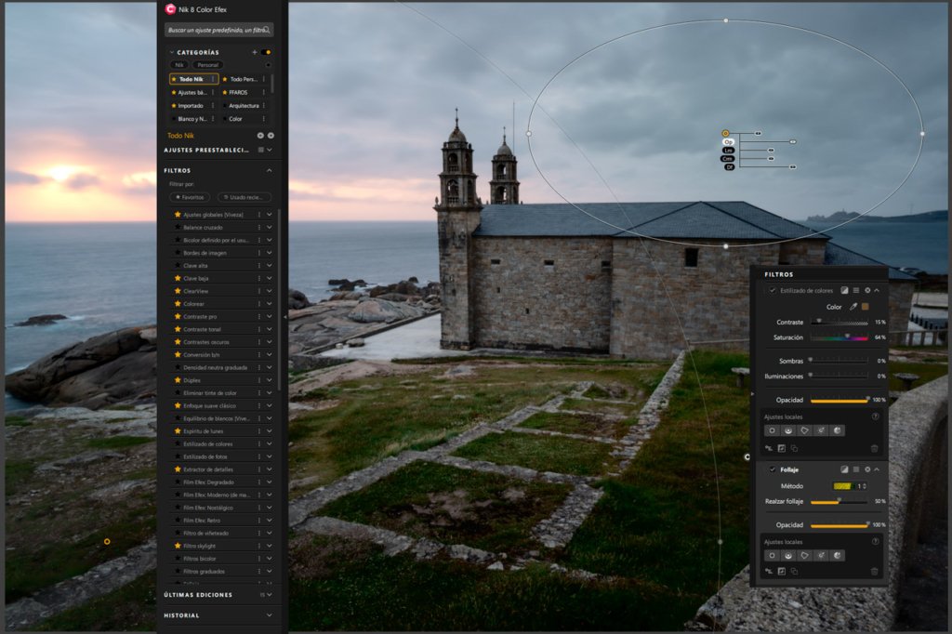Open the three-dot menu for Contraste pro
952x634 pixels.
coord(259,316)
